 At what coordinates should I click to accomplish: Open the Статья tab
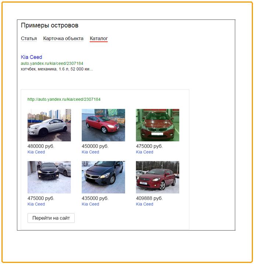tap(29, 38)
